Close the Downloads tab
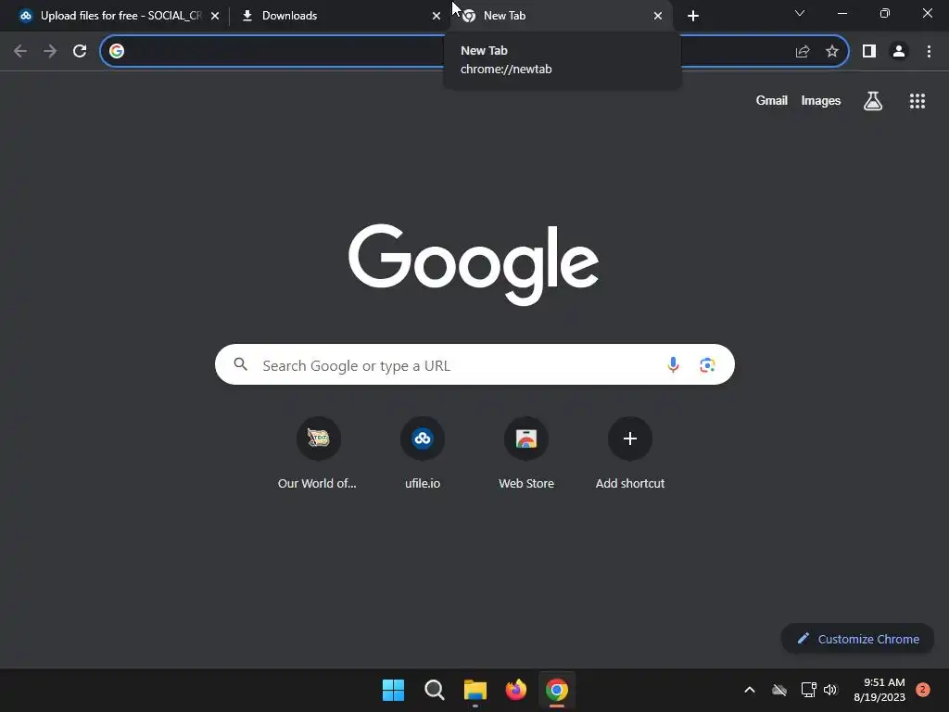This screenshot has width=949, height=712. coord(437,17)
